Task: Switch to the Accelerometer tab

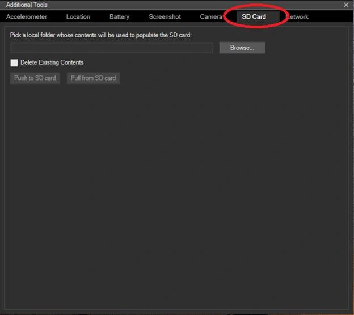Action: [27, 16]
